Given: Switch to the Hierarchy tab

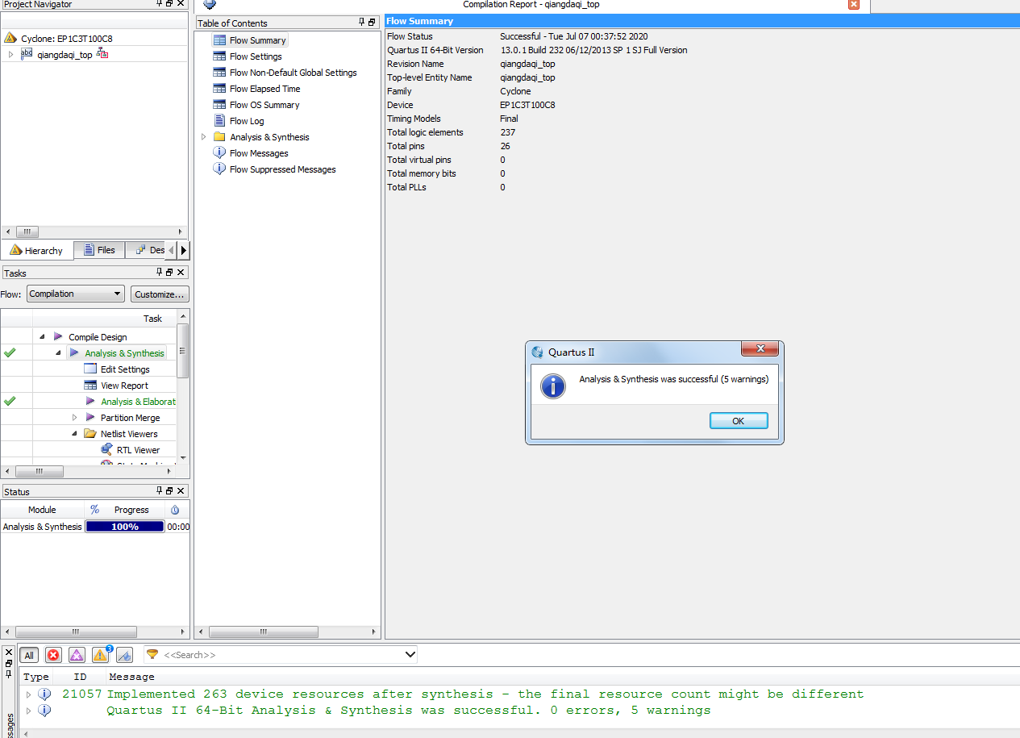Looking at the screenshot, I should click(x=37, y=250).
